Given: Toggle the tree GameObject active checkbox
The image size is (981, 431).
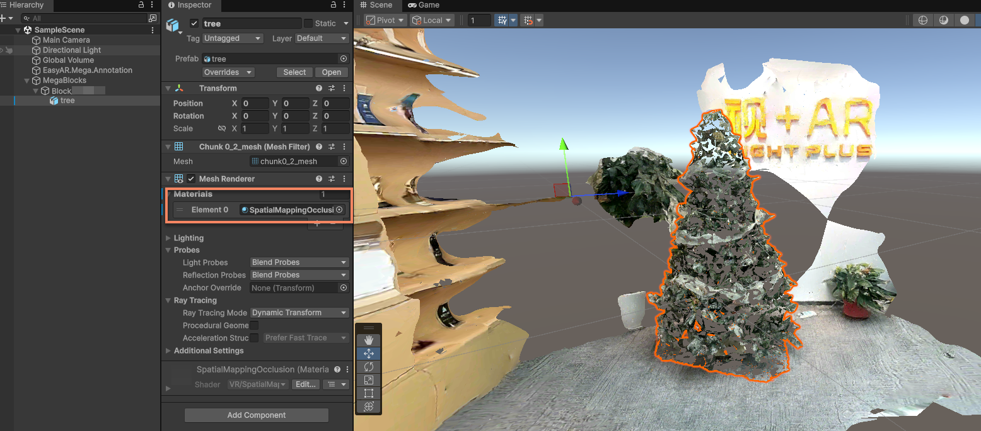Looking at the screenshot, I should [194, 23].
